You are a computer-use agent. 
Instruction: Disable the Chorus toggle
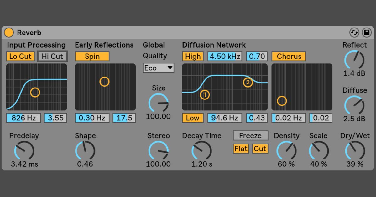click(289, 56)
